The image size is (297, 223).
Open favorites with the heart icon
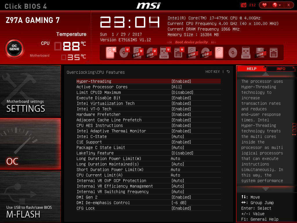(265, 5)
